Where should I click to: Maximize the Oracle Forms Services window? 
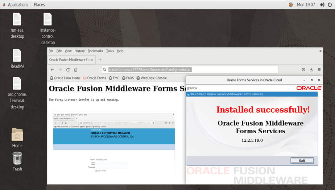click(311, 80)
